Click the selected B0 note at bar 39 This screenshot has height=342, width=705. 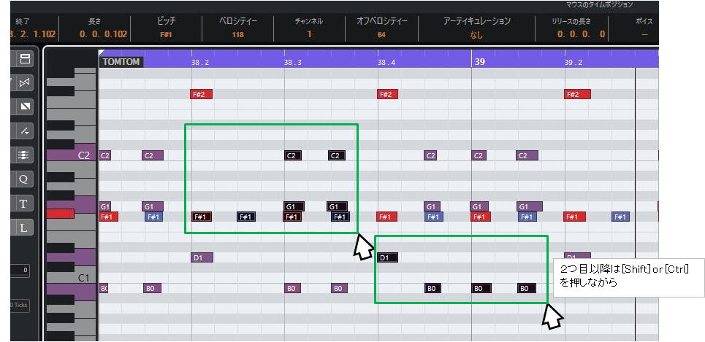point(481,288)
